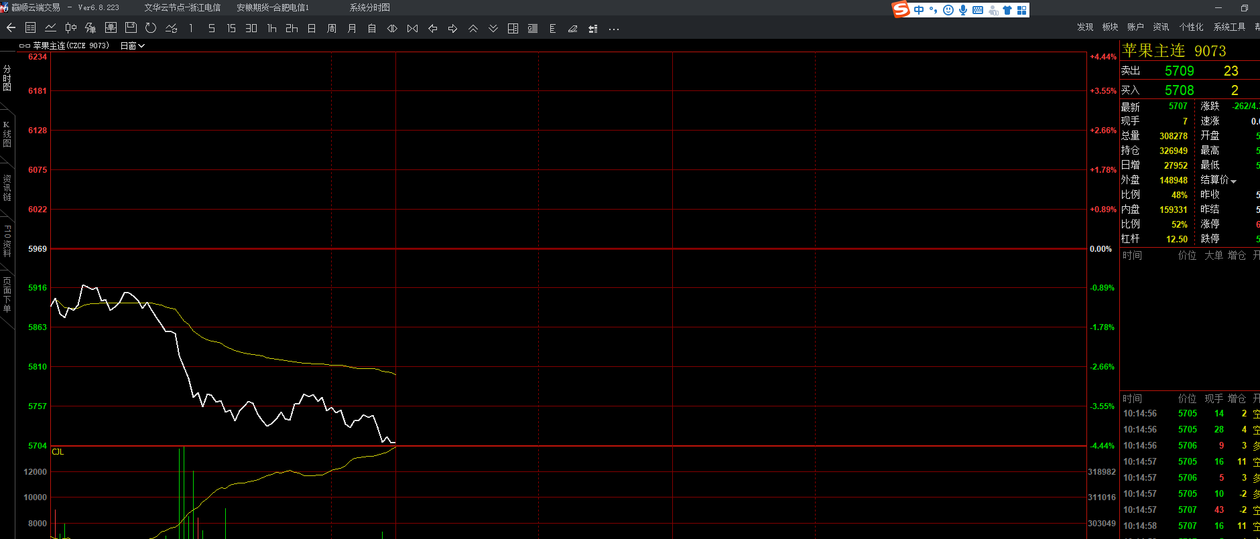The width and height of the screenshot is (1260, 539).
Task: Click the E-shaped ruler icon
Action: pos(552,28)
